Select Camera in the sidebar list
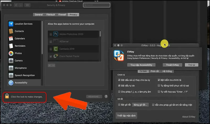 click(x=18, y=61)
